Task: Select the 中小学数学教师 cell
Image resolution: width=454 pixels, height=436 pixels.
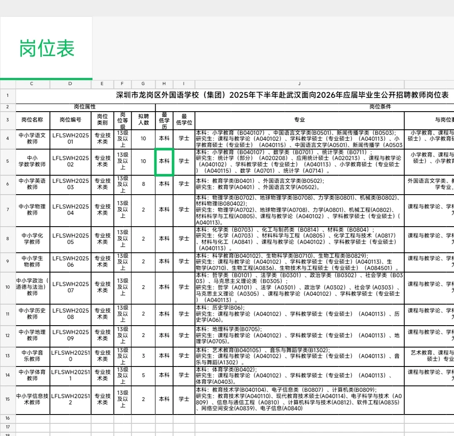Action: pyautogui.click(x=33, y=162)
